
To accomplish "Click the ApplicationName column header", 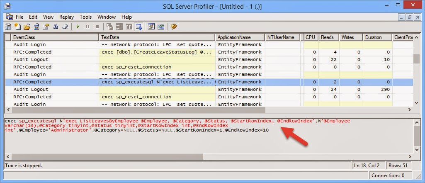I will tap(240, 37).
